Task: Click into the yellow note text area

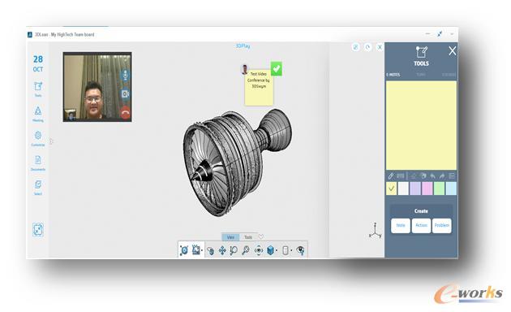Action: [x=421, y=126]
